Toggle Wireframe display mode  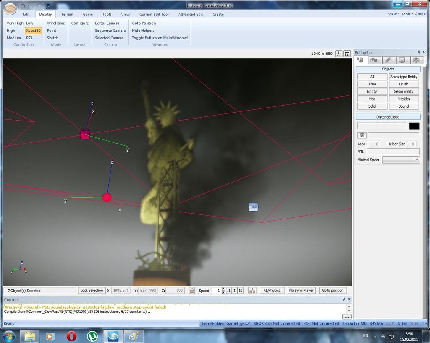56,23
